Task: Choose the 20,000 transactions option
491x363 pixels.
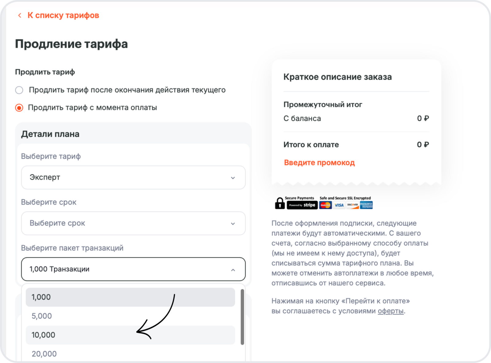Action: [130, 354]
